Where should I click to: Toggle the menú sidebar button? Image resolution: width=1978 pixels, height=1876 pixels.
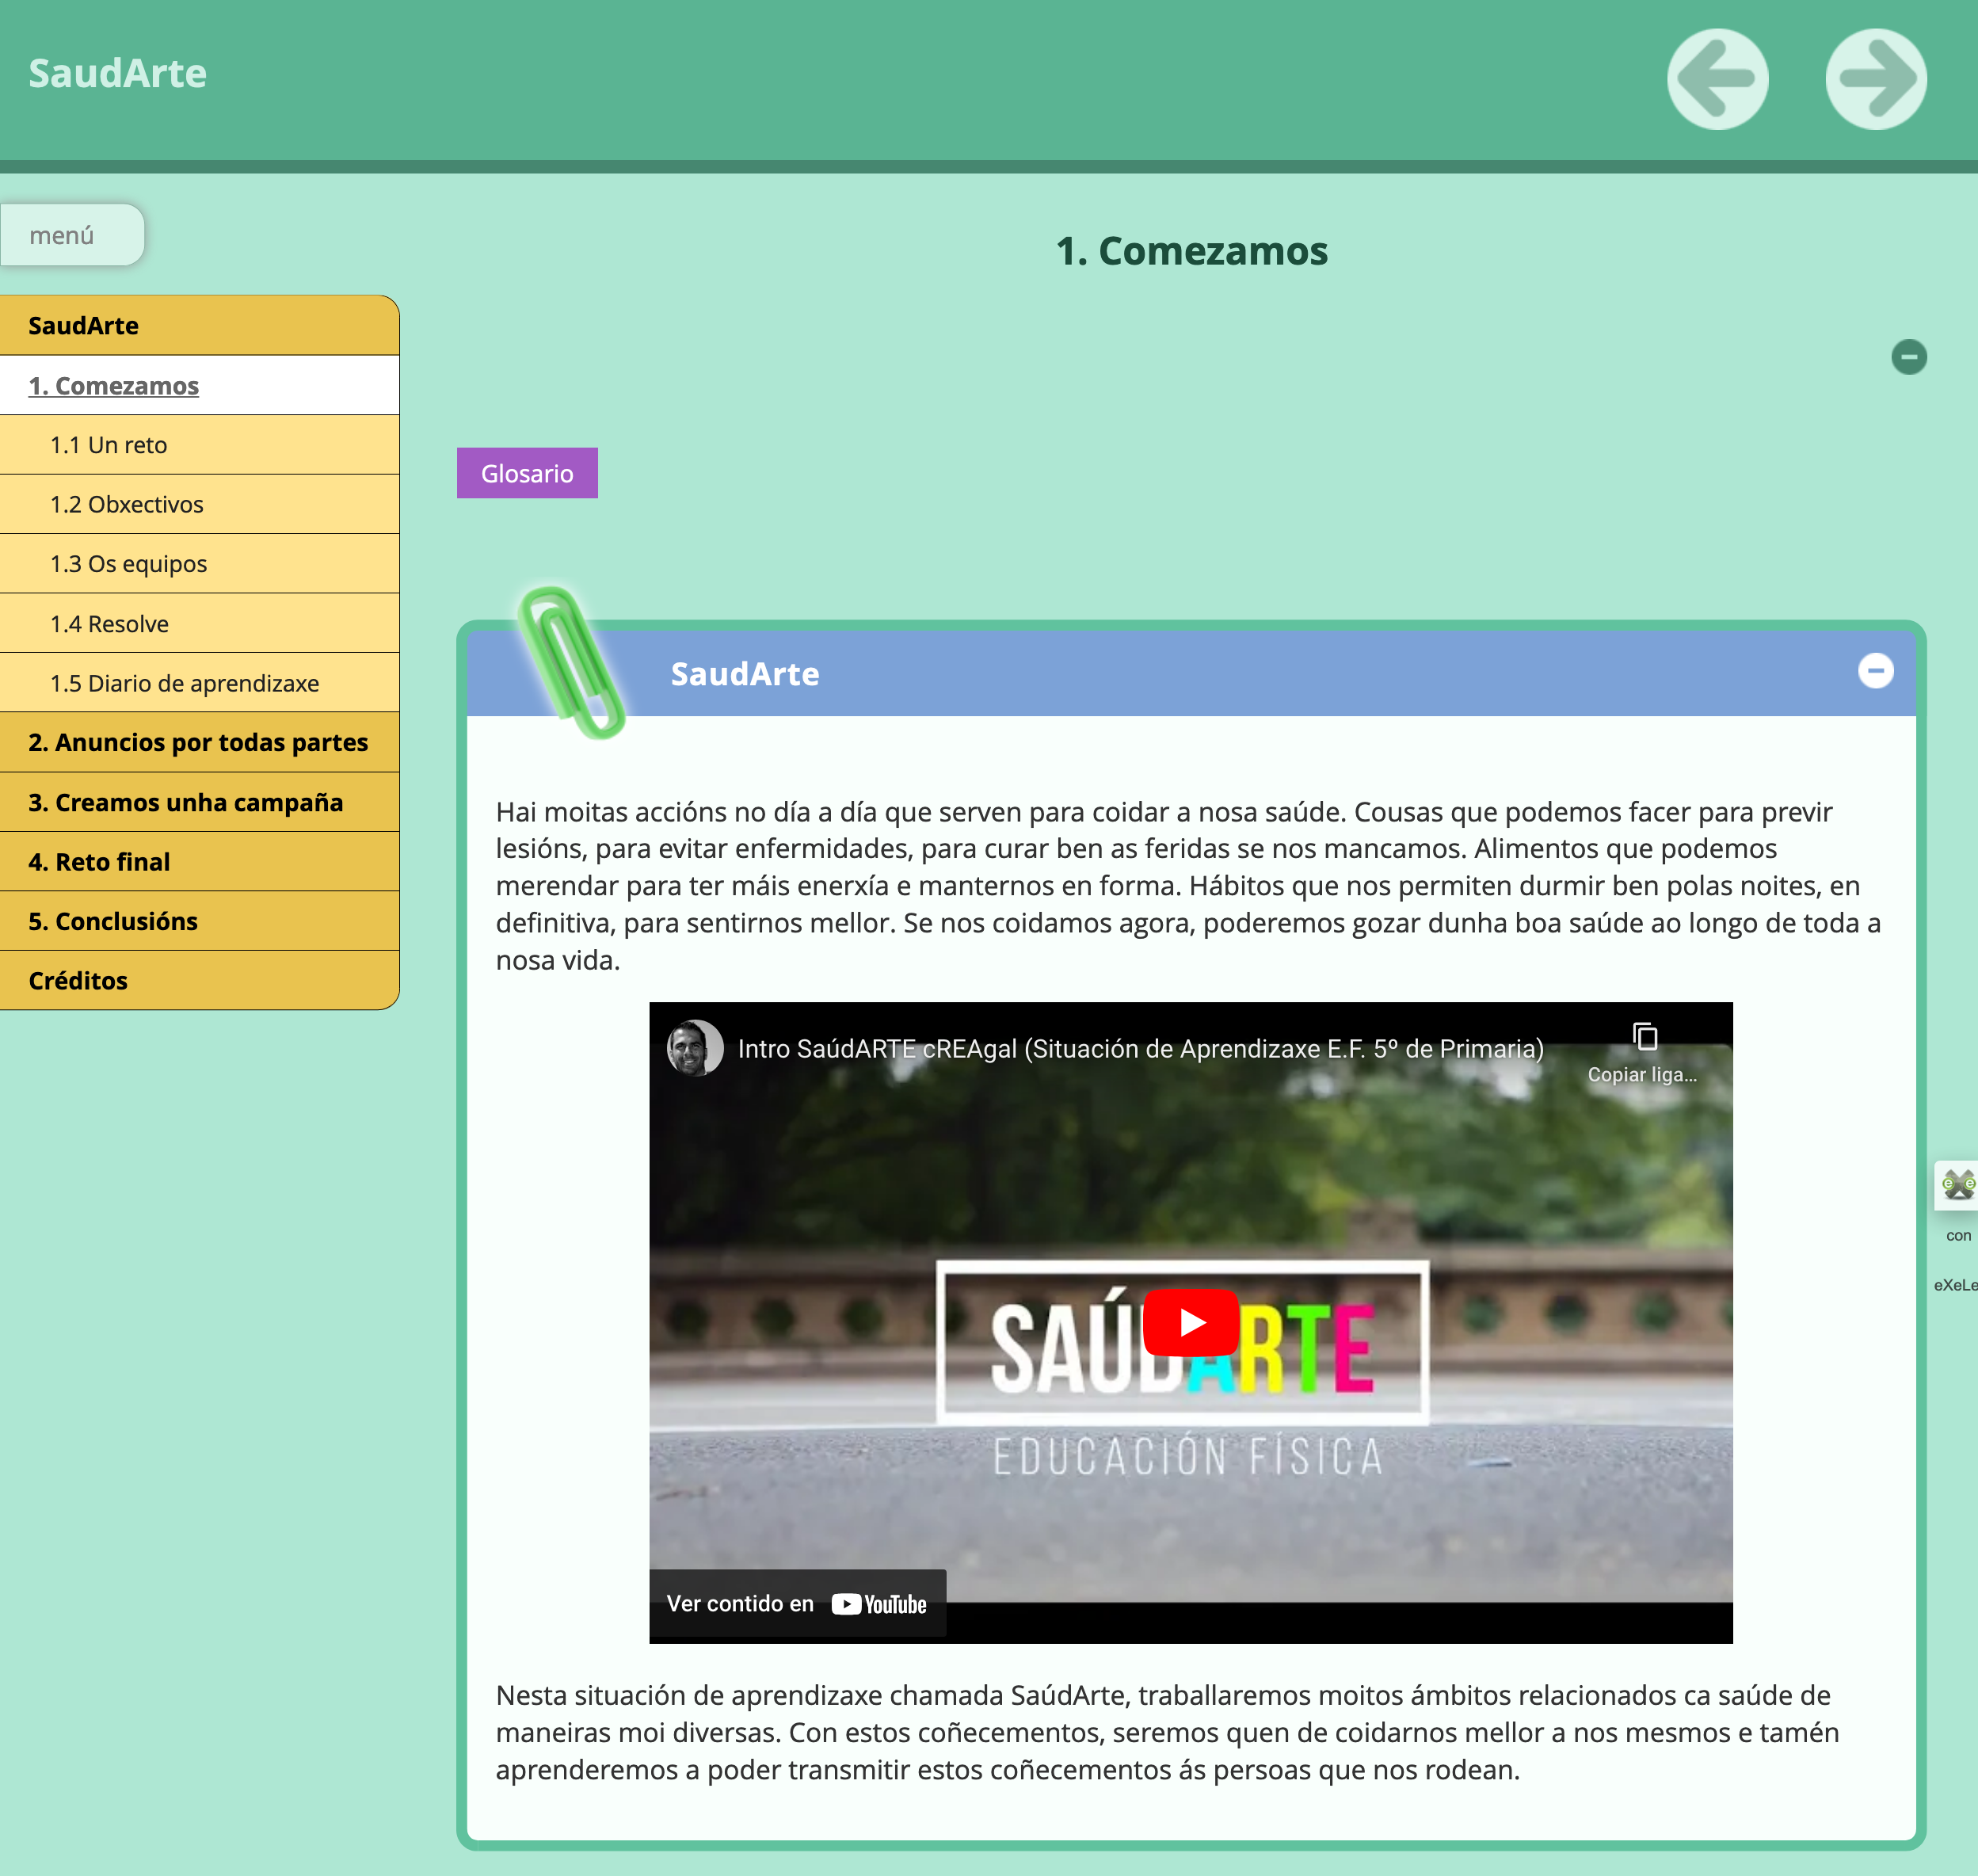72,235
